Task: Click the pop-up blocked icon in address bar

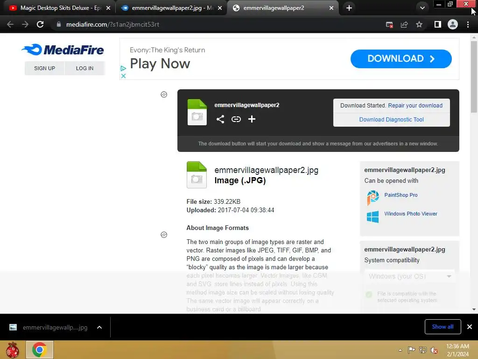Action: 389,25
